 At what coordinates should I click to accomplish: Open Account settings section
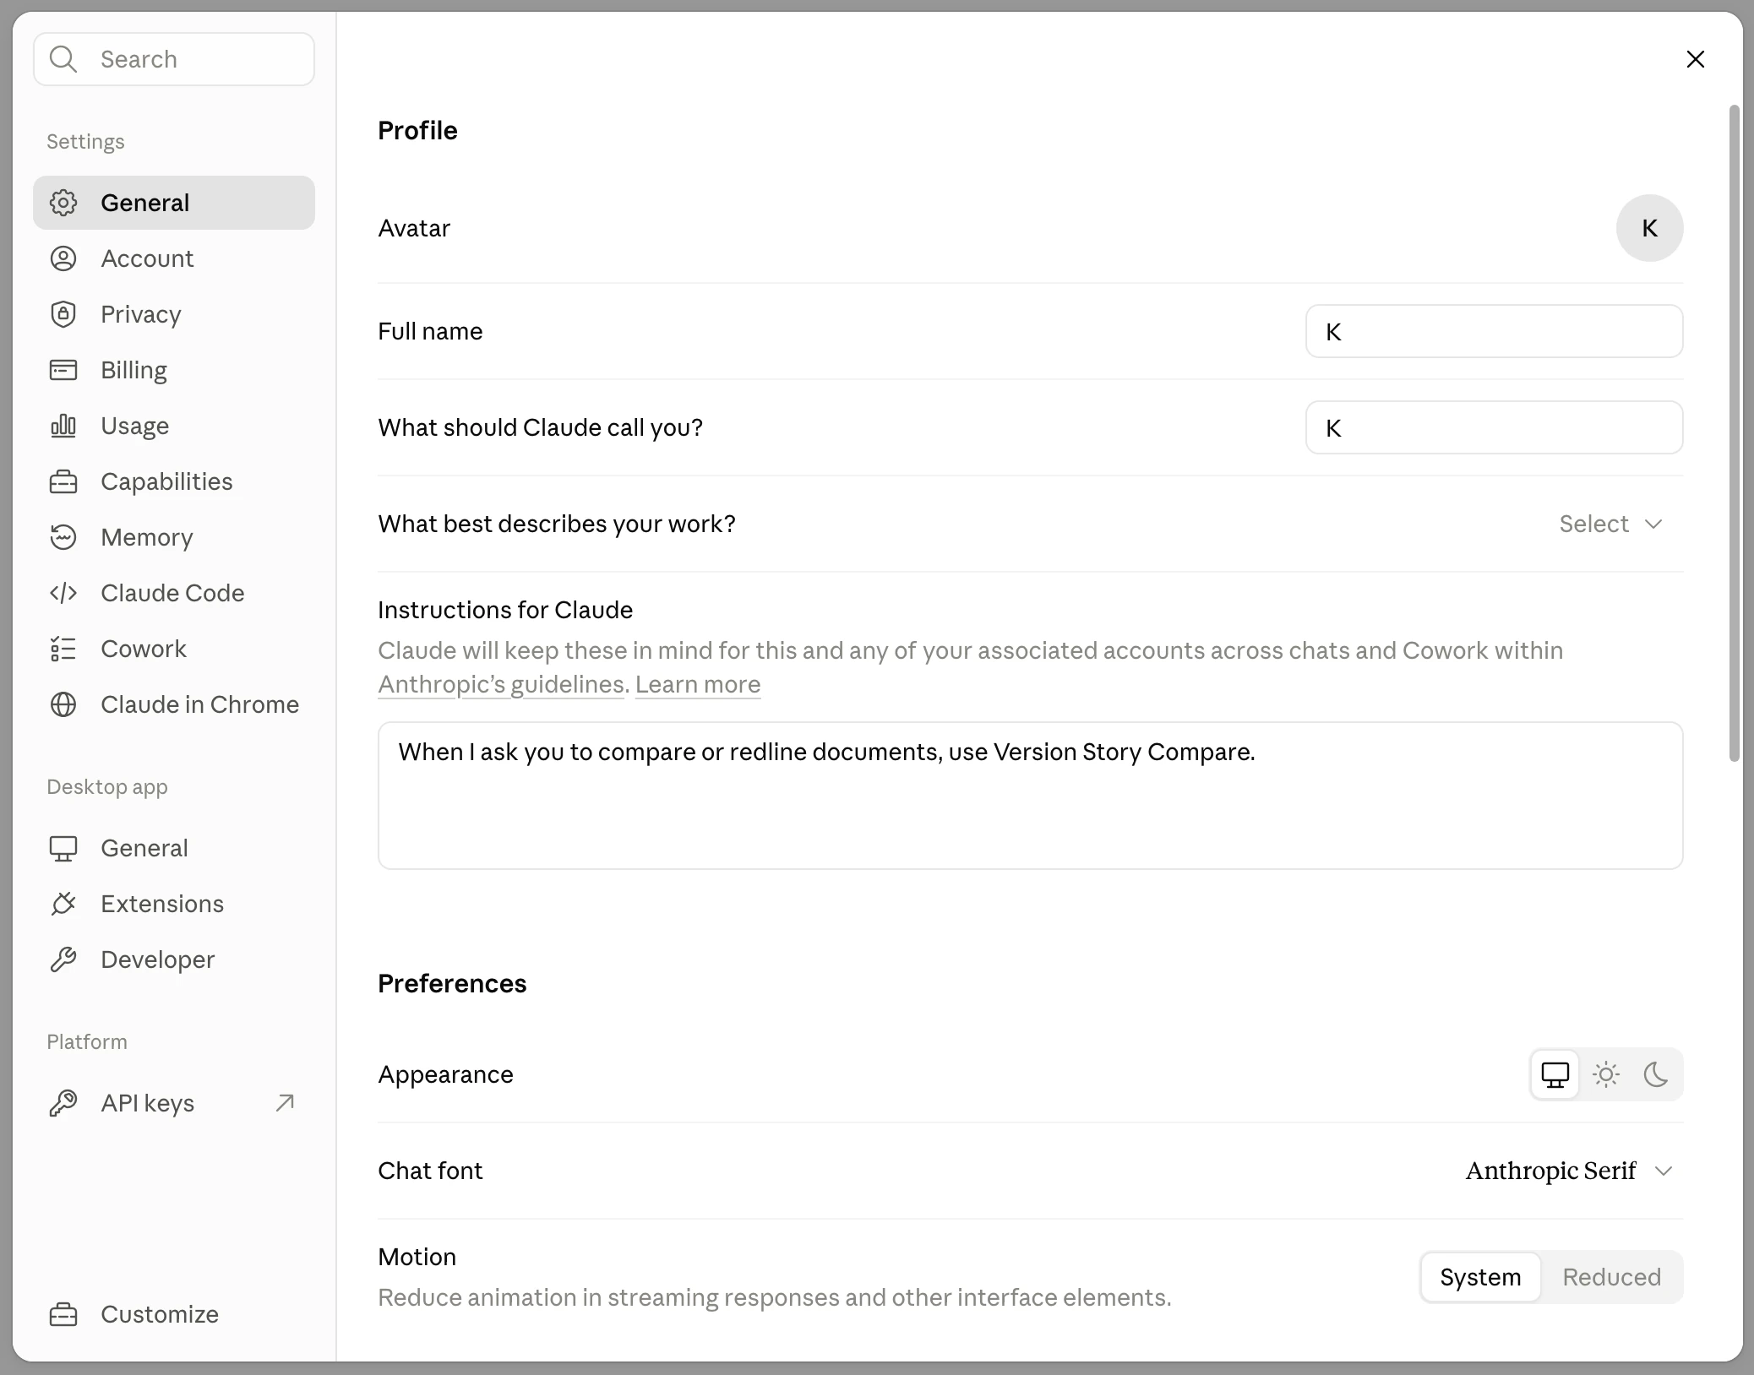point(174,258)
